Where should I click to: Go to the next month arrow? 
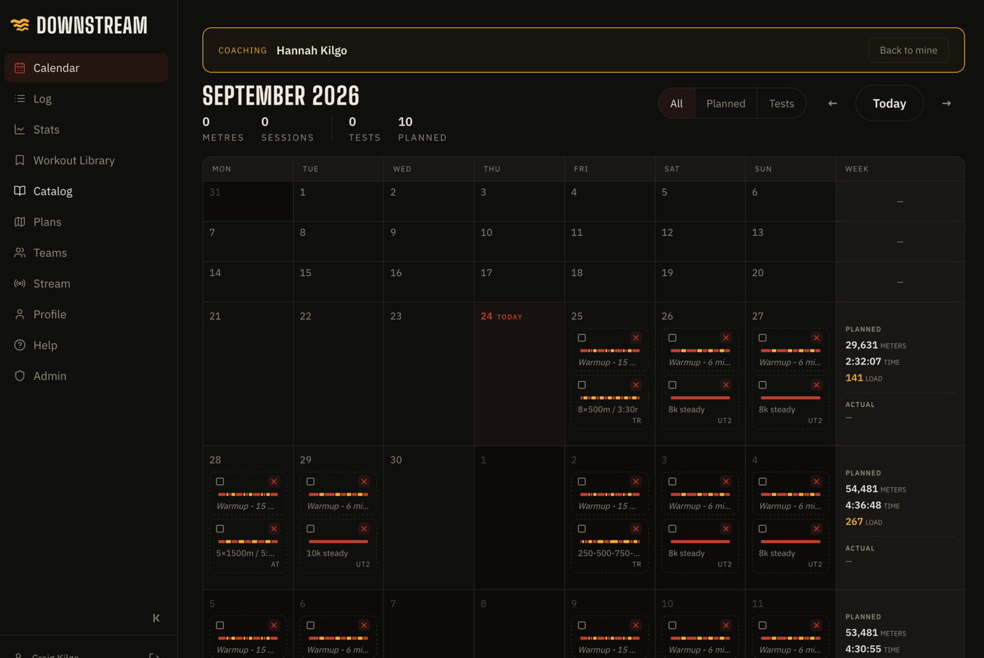coord(946,103)
